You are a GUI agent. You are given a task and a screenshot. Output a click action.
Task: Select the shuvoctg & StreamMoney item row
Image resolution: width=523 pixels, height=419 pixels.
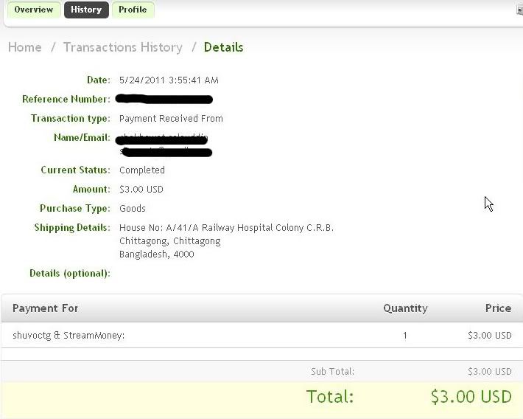(261, 335)
